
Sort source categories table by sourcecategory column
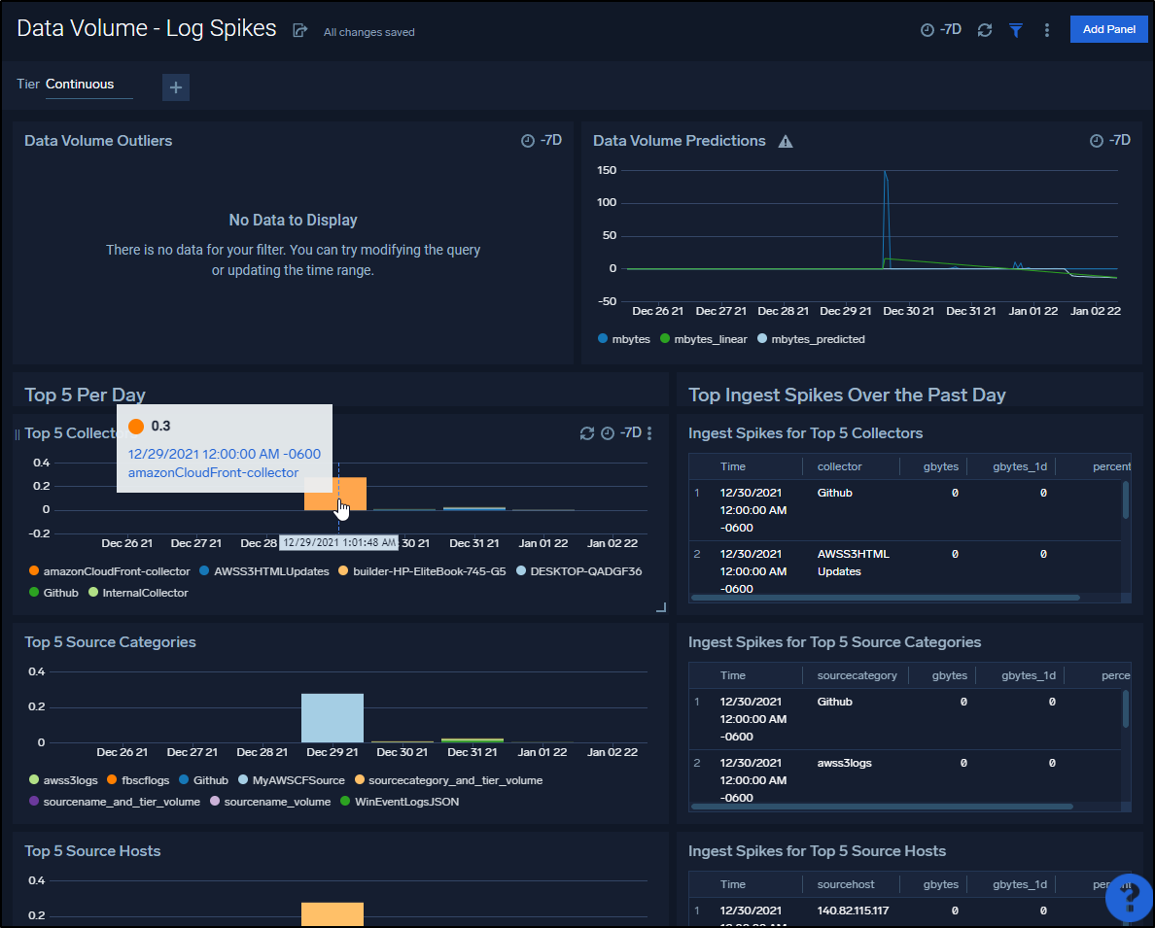[857, 676]
